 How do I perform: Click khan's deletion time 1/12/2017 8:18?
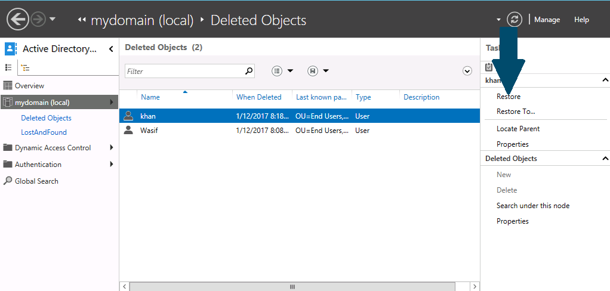pos(262,116)
